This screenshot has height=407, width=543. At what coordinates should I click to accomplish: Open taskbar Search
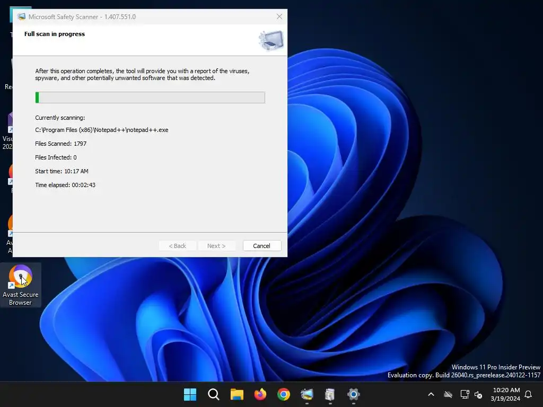(213, 394)
